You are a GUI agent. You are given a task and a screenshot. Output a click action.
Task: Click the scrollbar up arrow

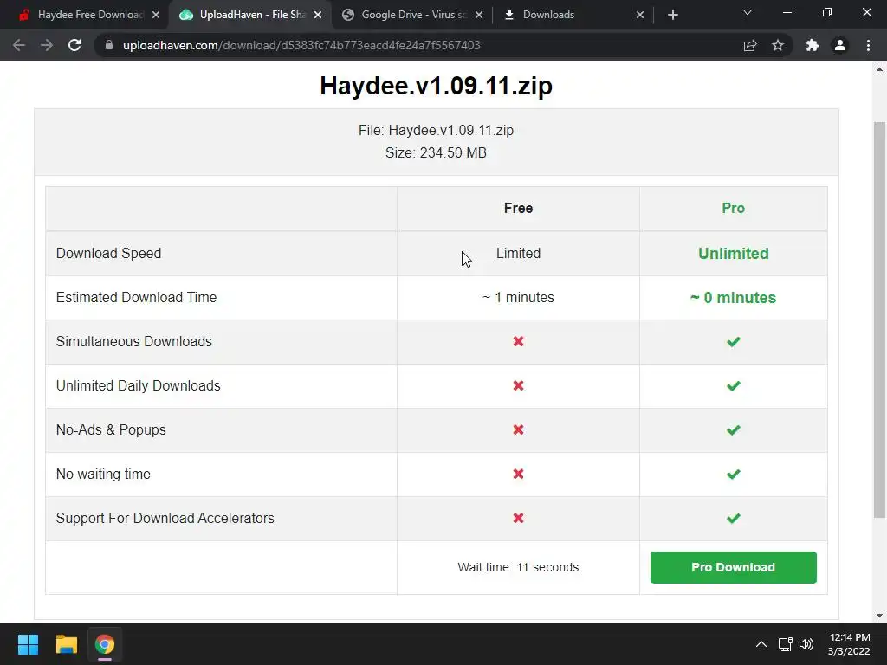879,69
